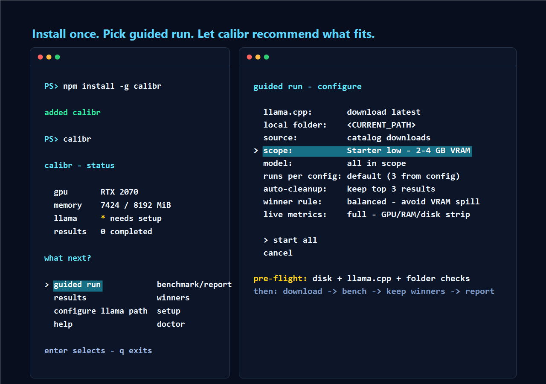Open the help menu entry
Image resolution: width=546 pixels, height=384 pixels.
[x=63, y=324]
